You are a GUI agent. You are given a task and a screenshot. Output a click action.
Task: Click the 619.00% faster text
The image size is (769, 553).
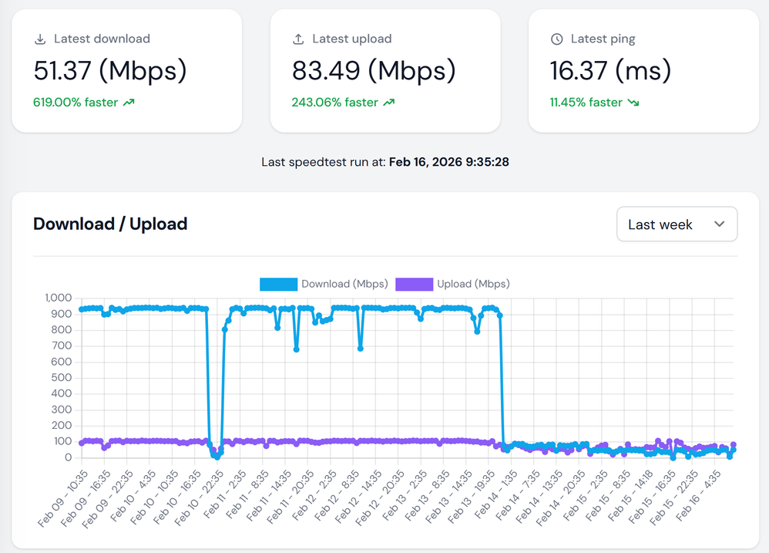(x=76, y=103)
